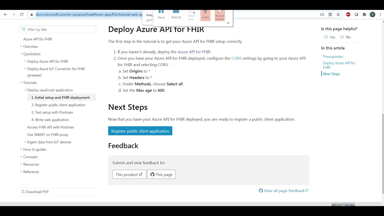Screen dimensions: 384x216
Task: Expand Deploy Azure IoT Connector for FHIR node
Action: 25,69
